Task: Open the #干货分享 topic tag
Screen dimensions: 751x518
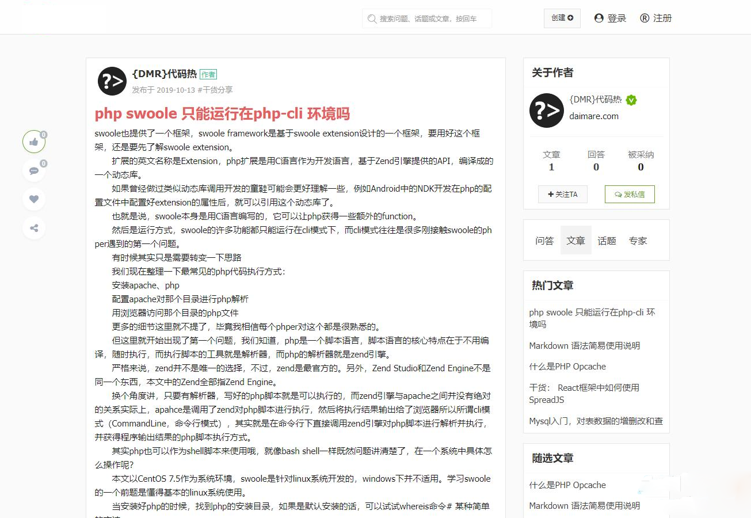Action: click(215, 90)
